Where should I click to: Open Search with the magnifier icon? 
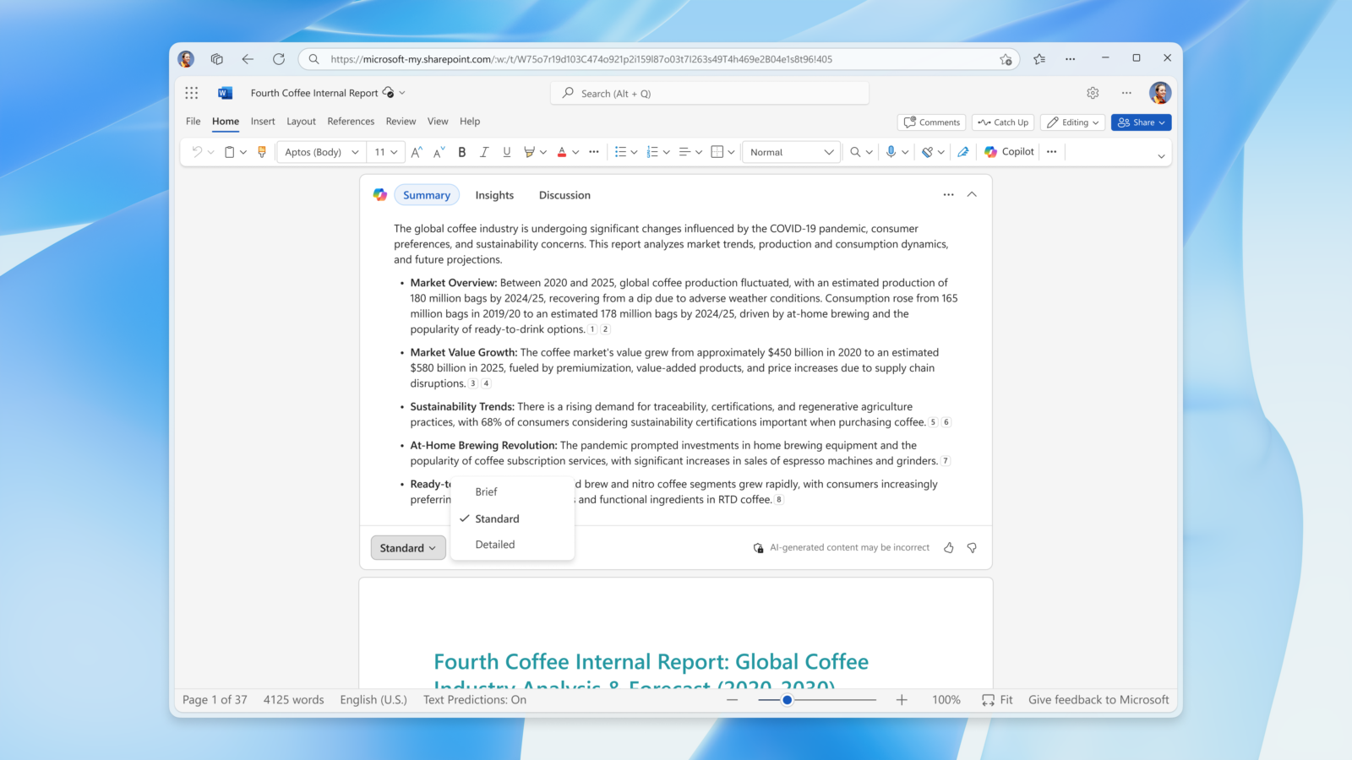pyautogui.click(x=855, y=152)
